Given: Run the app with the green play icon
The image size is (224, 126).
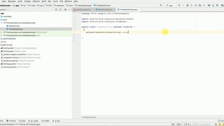Looking at the screenshot, I should [180, 6].
